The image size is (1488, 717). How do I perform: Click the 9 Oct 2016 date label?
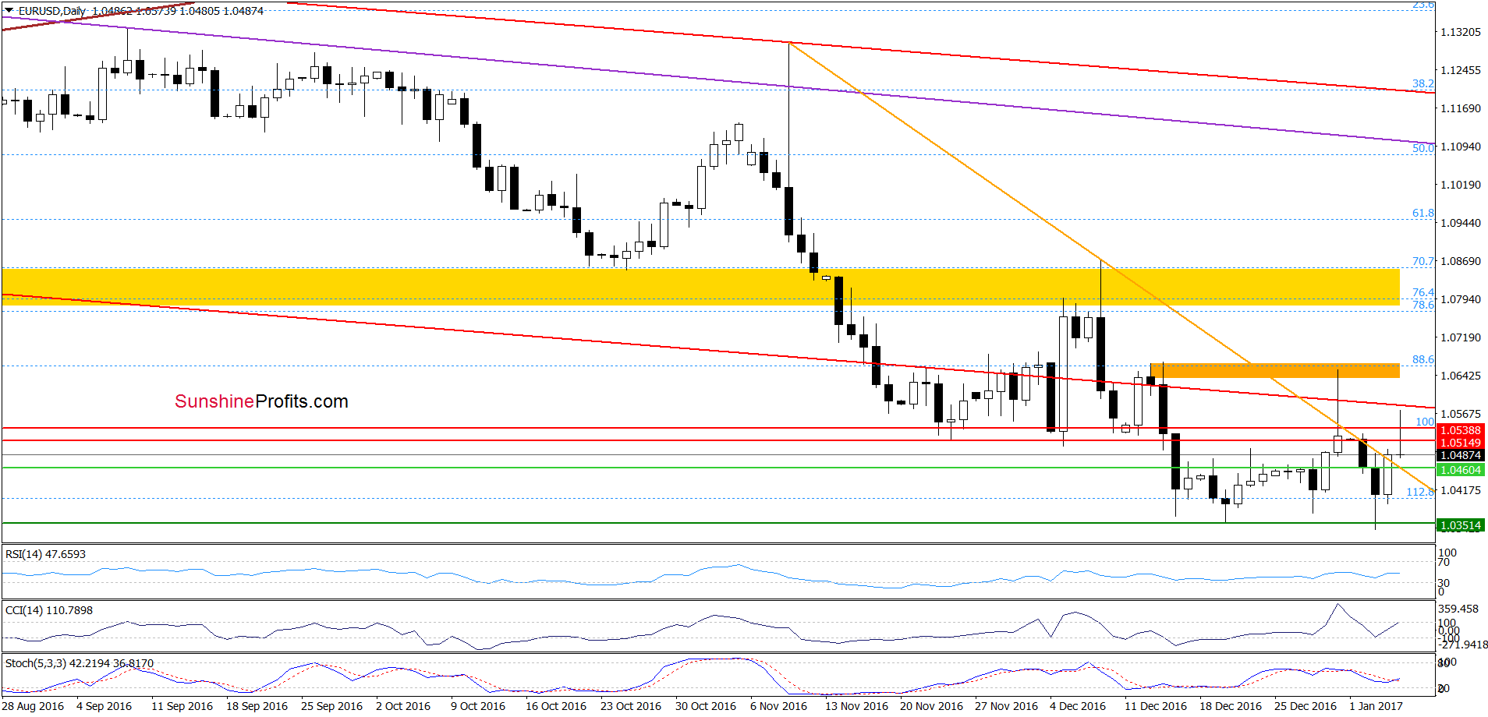478,706
